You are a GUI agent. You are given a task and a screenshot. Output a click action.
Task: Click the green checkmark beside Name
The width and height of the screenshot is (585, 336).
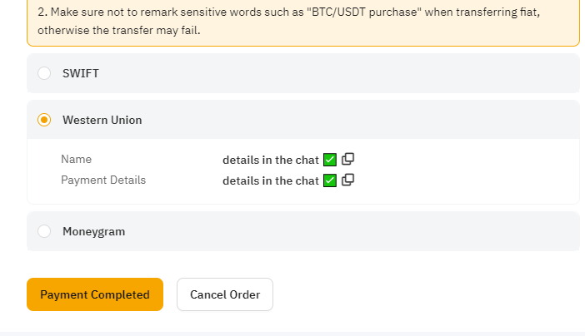pyautogui.click(x=330, y=160)
